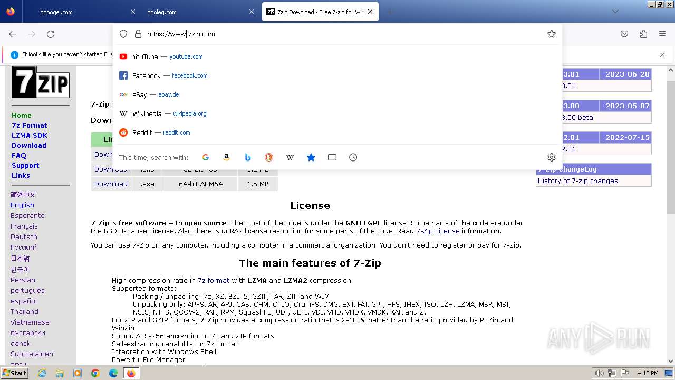Search history this time
The width and height of the screenshot is (675, 380).
click(353, 157)
